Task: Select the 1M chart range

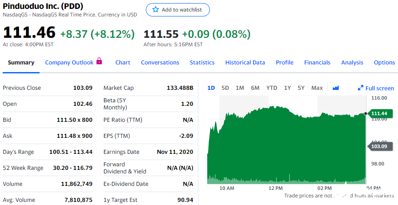Action: click(x=240, y=88)
